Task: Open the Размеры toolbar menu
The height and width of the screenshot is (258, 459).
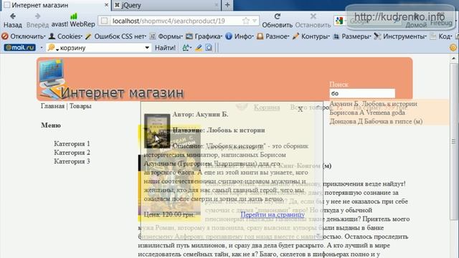Action: pyautogui.click(x=352, y=37)
